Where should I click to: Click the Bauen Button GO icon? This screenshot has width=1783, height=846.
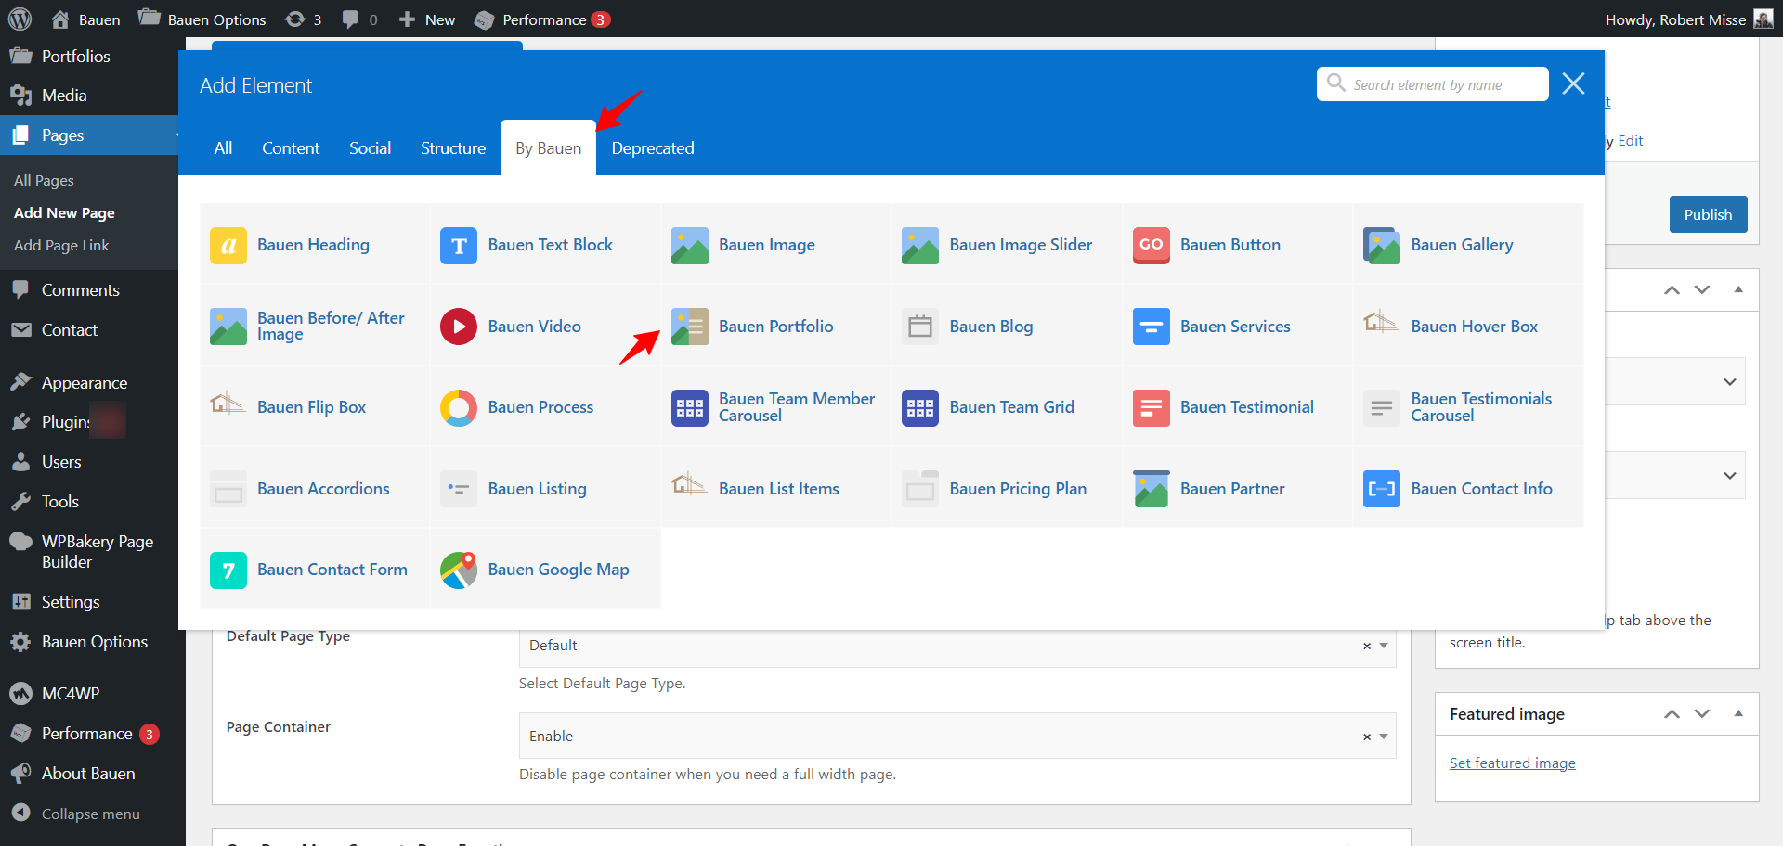click(x=1152, y=246)
